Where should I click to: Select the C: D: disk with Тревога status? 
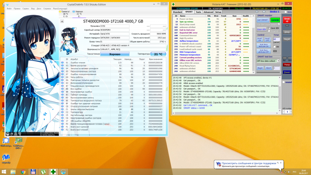click(x=65, y=14)
